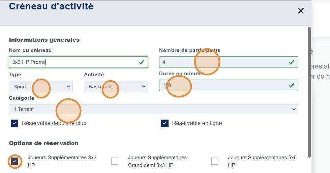330x173 pixels.
Task: Expand the Activité dropdown showing Basketball
Action: [116, 87]
